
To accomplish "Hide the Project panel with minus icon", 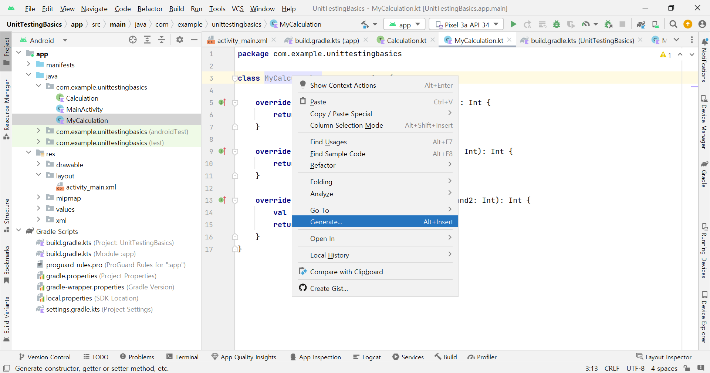I will coord(194,40).
